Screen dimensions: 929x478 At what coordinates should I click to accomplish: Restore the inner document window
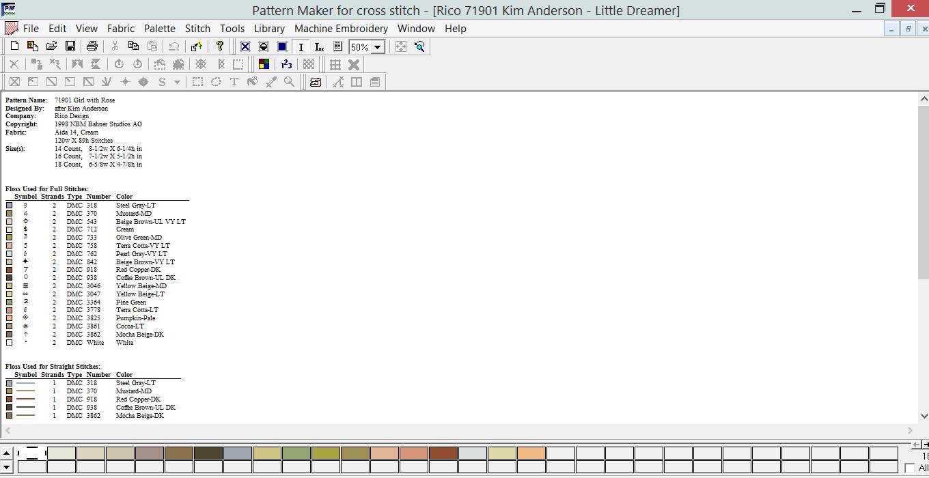[908, 29]
